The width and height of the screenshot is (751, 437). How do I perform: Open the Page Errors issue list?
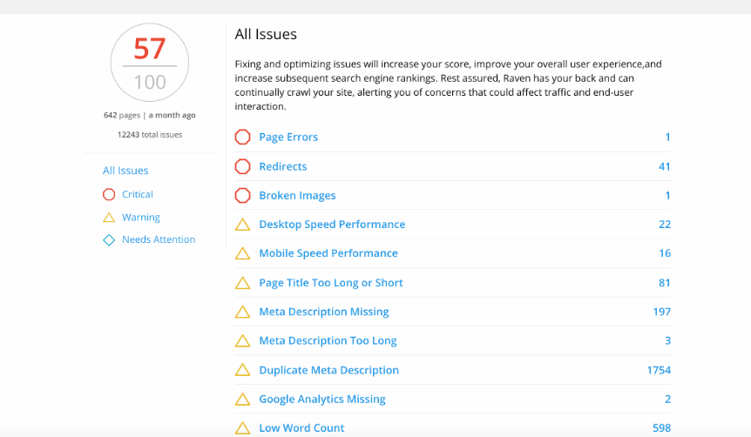tap(288, 137)
